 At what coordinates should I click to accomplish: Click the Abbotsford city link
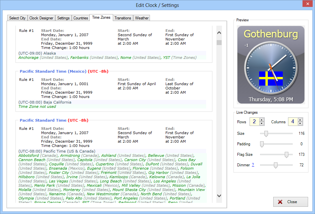pos(29,155)
